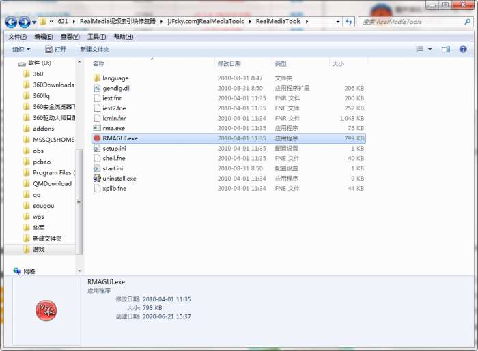Screen dimensions: 478x351
Task: Click the 打开 toolbar button
Action: click(55, 49)
